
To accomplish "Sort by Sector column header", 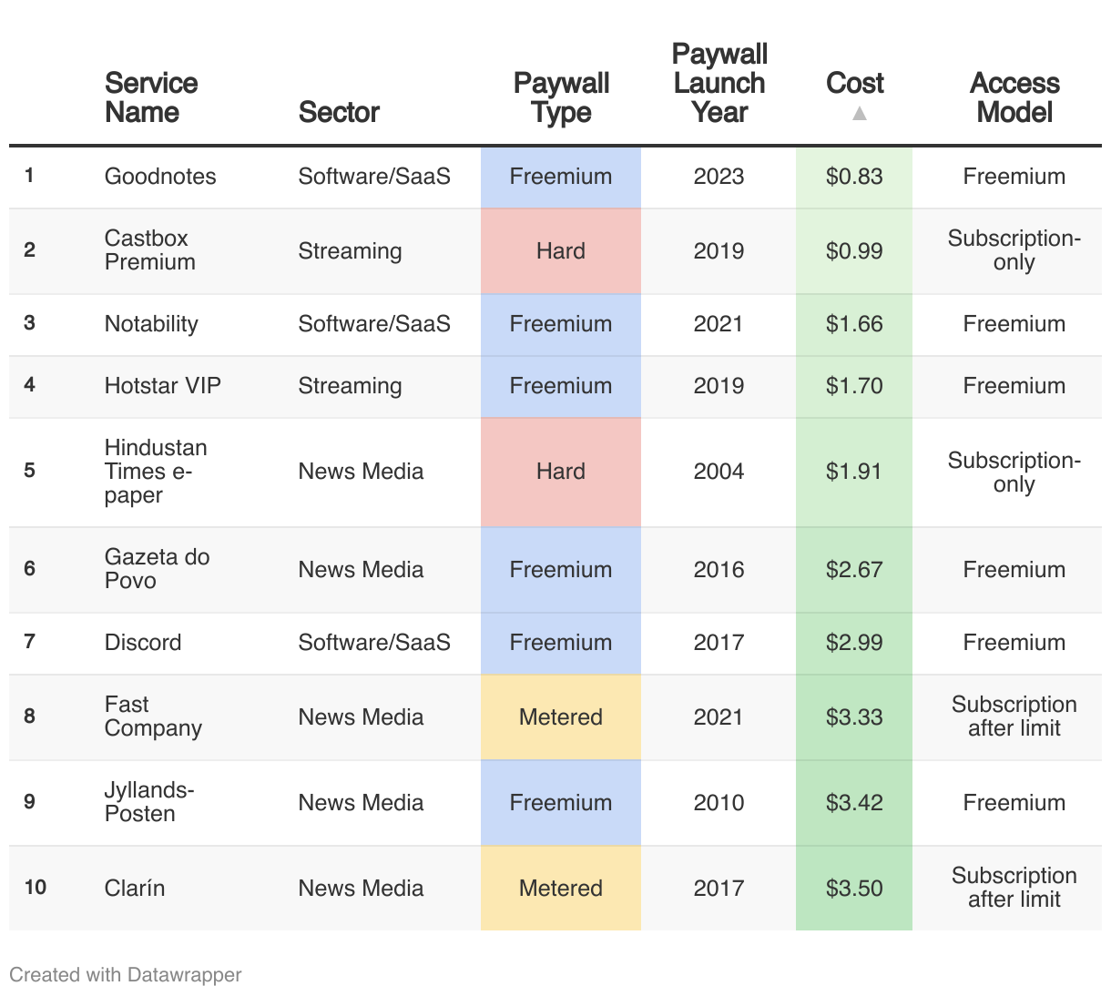I will click(339, 112).
